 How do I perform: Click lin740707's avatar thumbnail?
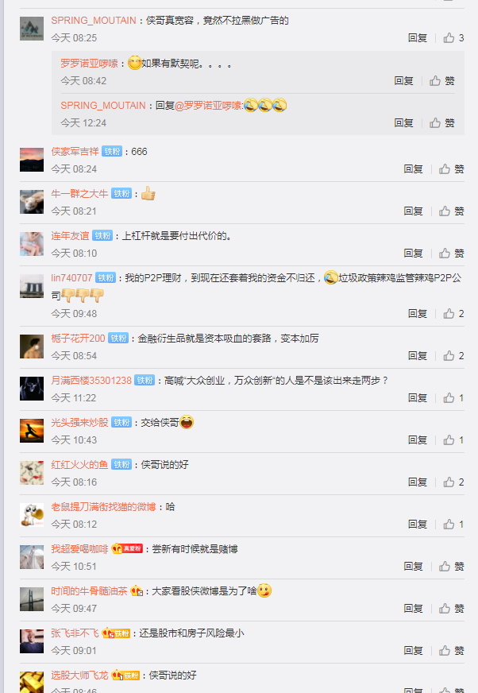32,286
